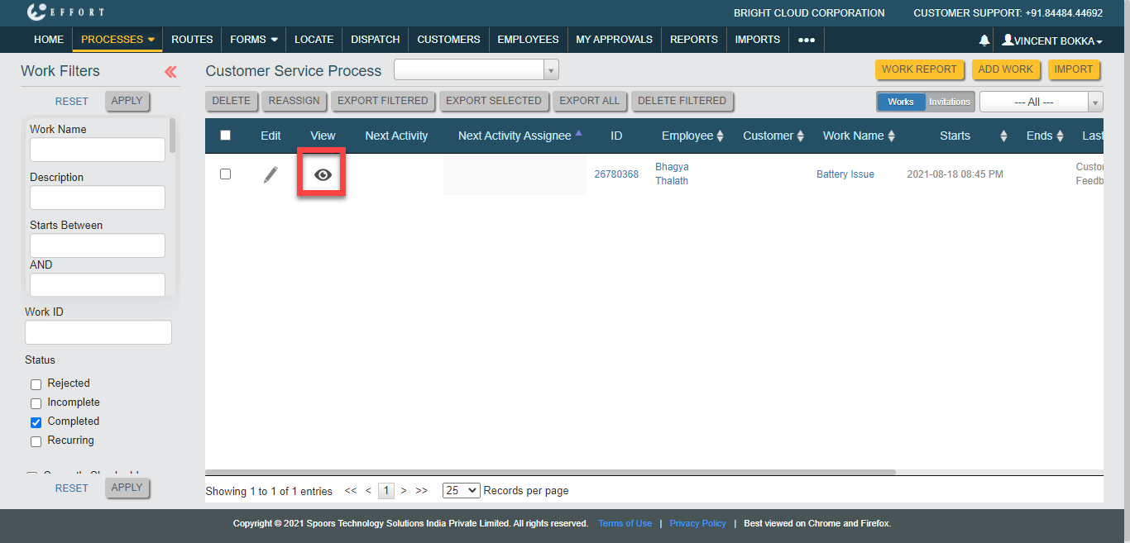Viewport: 1130px width, 543px height.
Task: Open the Customer Service Process selector dropdown
Action: coord(476,70)
